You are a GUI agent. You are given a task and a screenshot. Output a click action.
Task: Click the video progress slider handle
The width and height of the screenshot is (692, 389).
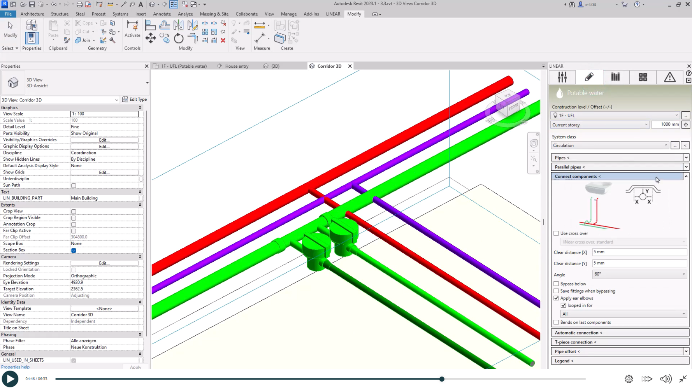coord(442,379)
